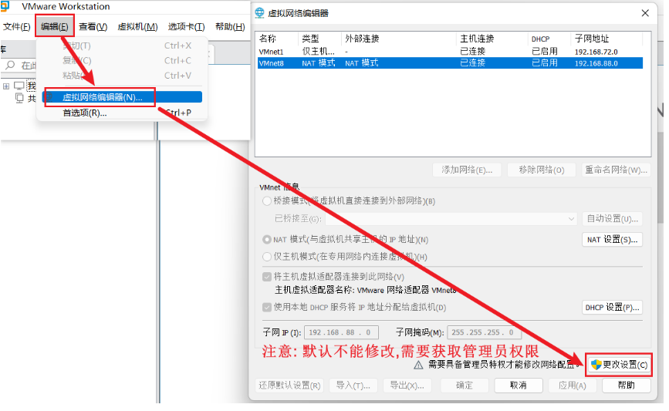
Task: Click 移除网络(O) button
Action: pyautogui.click(x=542, y=170)
